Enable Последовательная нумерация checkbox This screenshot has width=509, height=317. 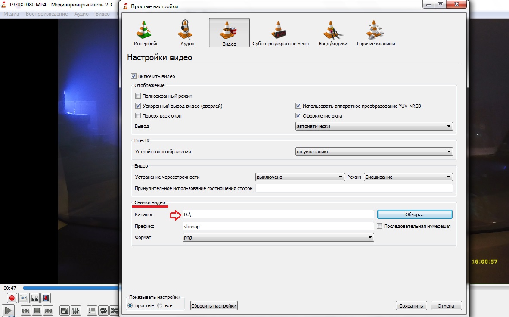click(x=380, y=226)
